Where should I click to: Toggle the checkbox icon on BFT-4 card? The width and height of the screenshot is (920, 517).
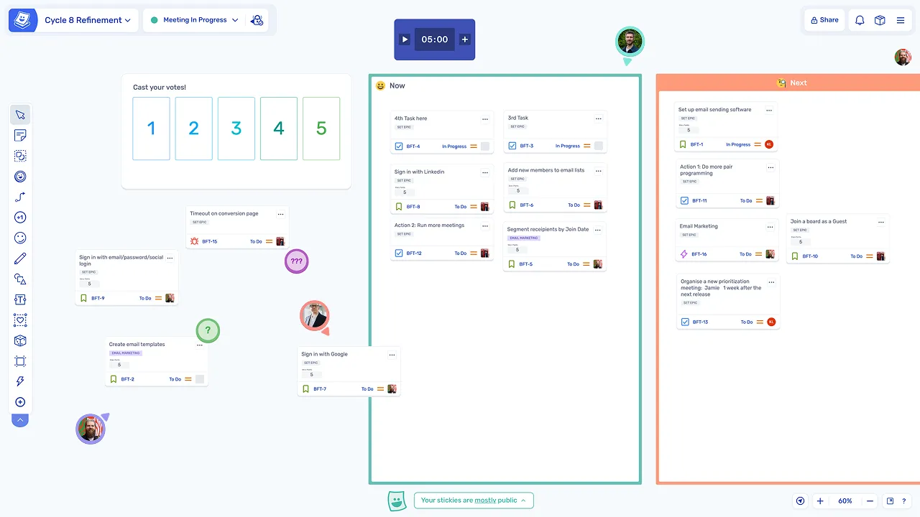399,146
